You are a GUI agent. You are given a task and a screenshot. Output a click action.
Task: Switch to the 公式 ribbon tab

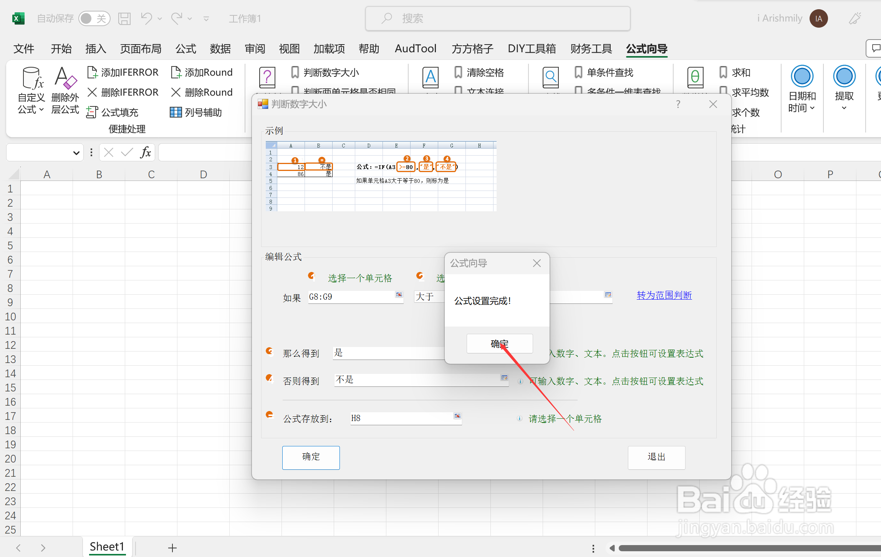pos(186,49)
